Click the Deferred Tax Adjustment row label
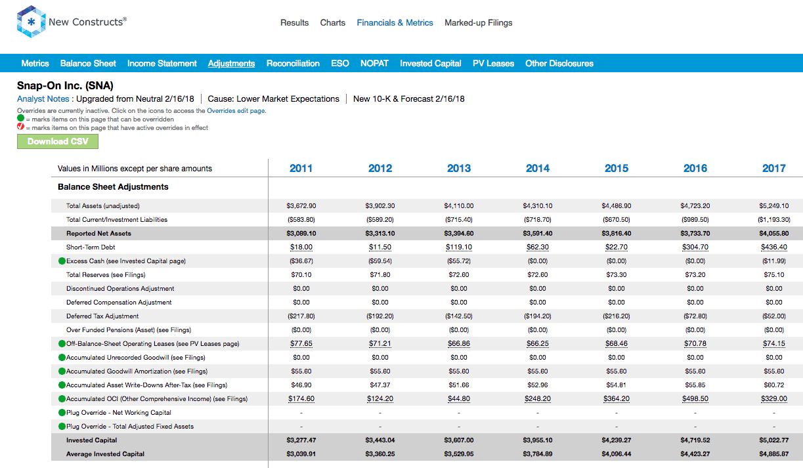The image size is (803, 468). point(102,316)
